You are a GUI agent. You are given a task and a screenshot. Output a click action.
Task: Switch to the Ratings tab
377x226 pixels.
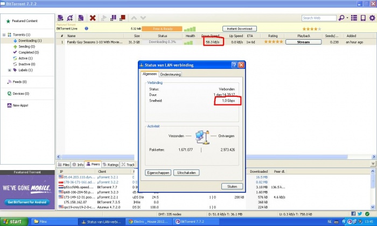pos(110,165)
